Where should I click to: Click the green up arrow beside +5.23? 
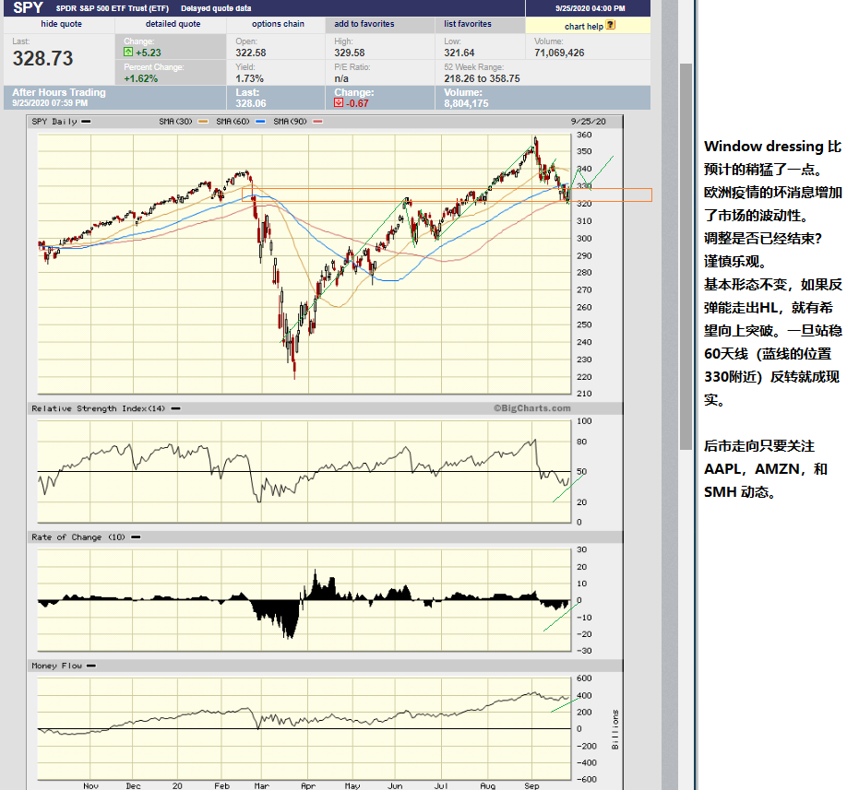point(128,52)
